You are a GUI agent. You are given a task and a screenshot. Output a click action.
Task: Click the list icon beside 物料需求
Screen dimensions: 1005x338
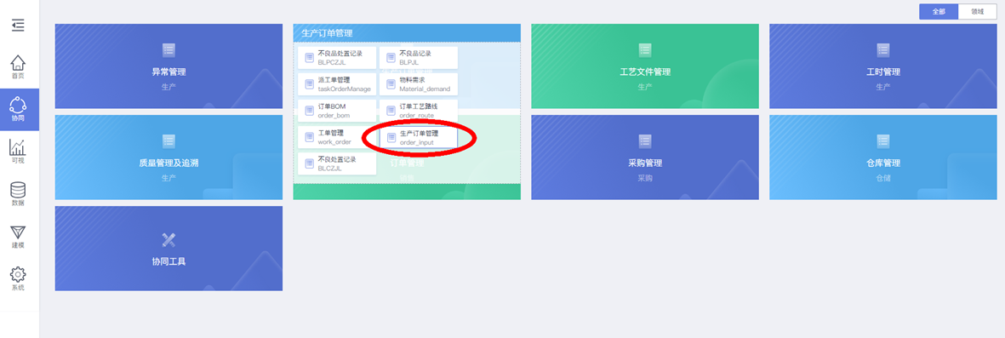391,84
